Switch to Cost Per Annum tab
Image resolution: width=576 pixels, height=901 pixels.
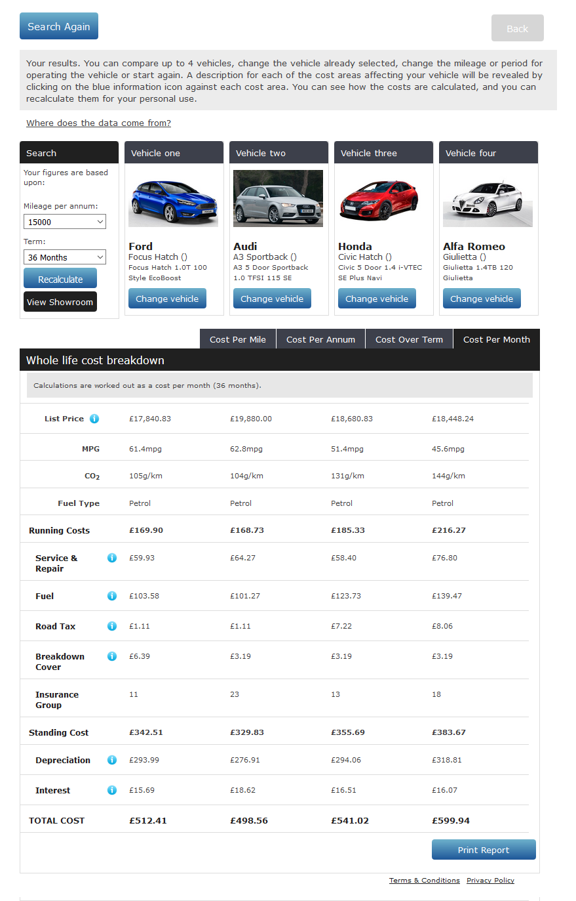(x=320, y=339)
